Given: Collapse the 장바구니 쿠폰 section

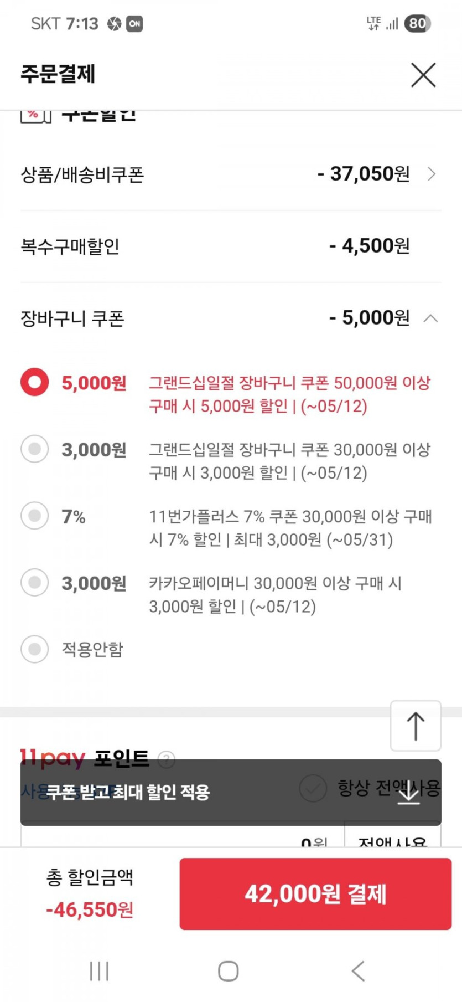Looking at the screenshot, I should 430,318.
